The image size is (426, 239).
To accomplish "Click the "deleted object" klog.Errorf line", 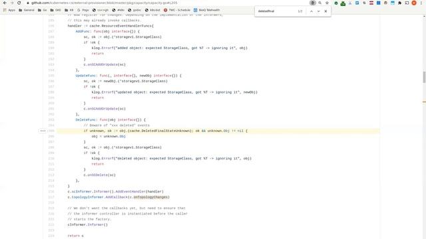I will pos(172,159).
